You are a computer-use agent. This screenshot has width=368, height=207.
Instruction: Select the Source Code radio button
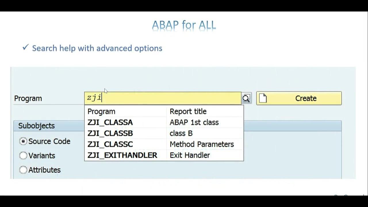23,141
